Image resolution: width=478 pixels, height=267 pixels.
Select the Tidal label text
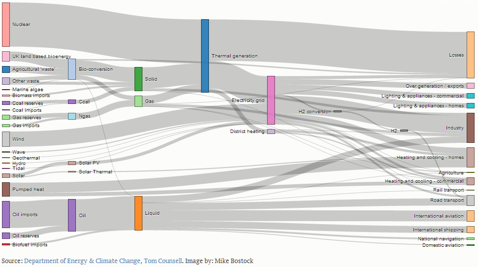(18, 168)
